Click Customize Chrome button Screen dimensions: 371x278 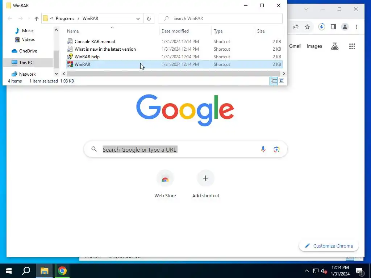(x=329, y=246)
